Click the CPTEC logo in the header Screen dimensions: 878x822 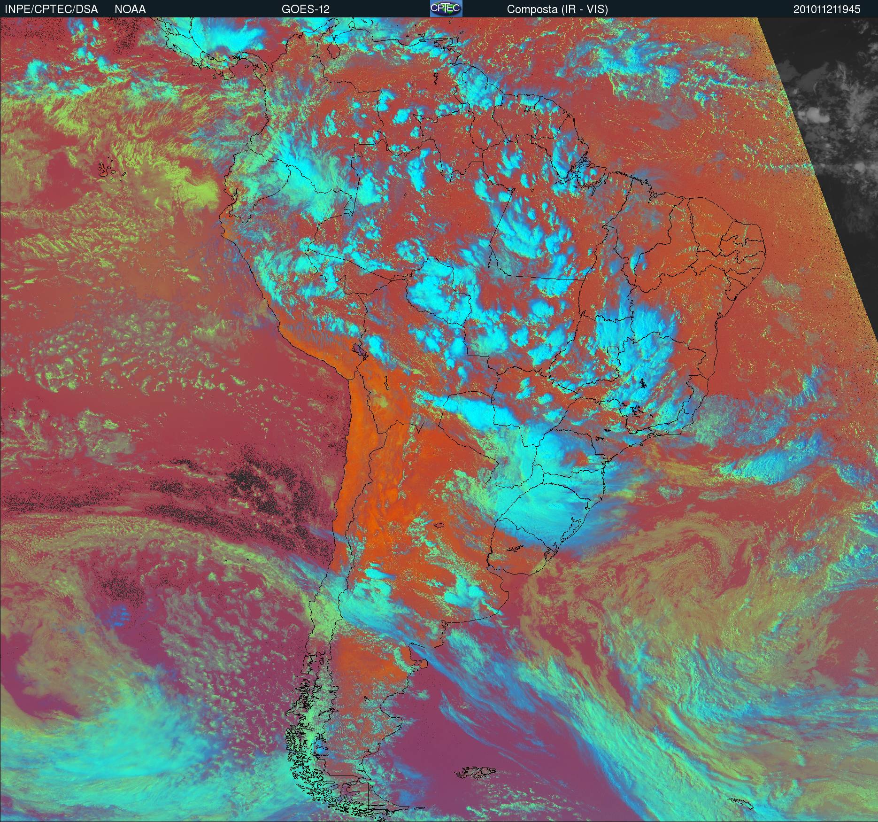point(446,8)
